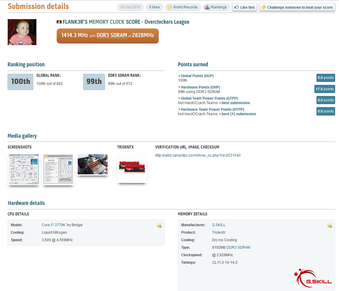Click the 0.0 points badge for UGP
This screenshot has width=339, height=291.
point(325,78)
